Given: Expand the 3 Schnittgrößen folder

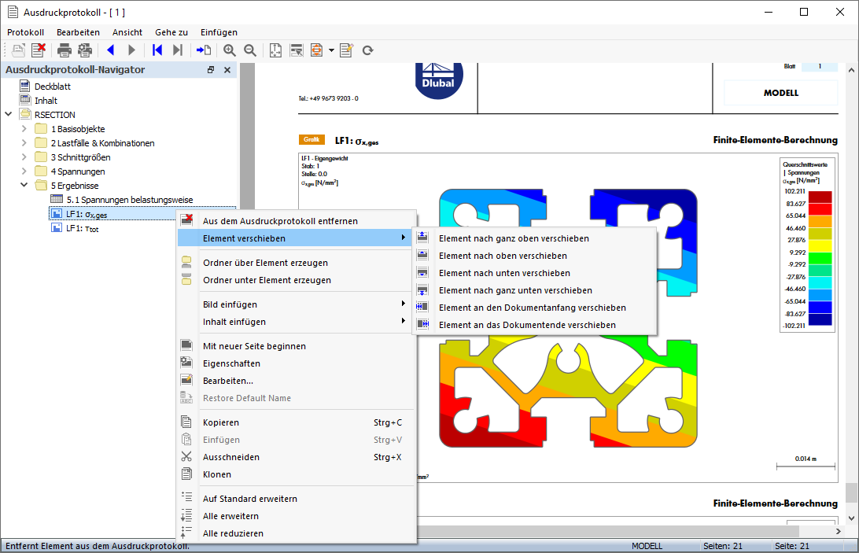Looking at the screenshot, I should (x=24, y=157).
